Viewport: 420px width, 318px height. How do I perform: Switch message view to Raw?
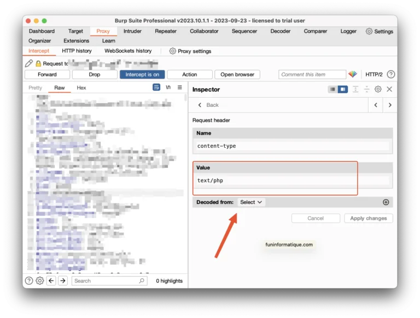point(60,88)
